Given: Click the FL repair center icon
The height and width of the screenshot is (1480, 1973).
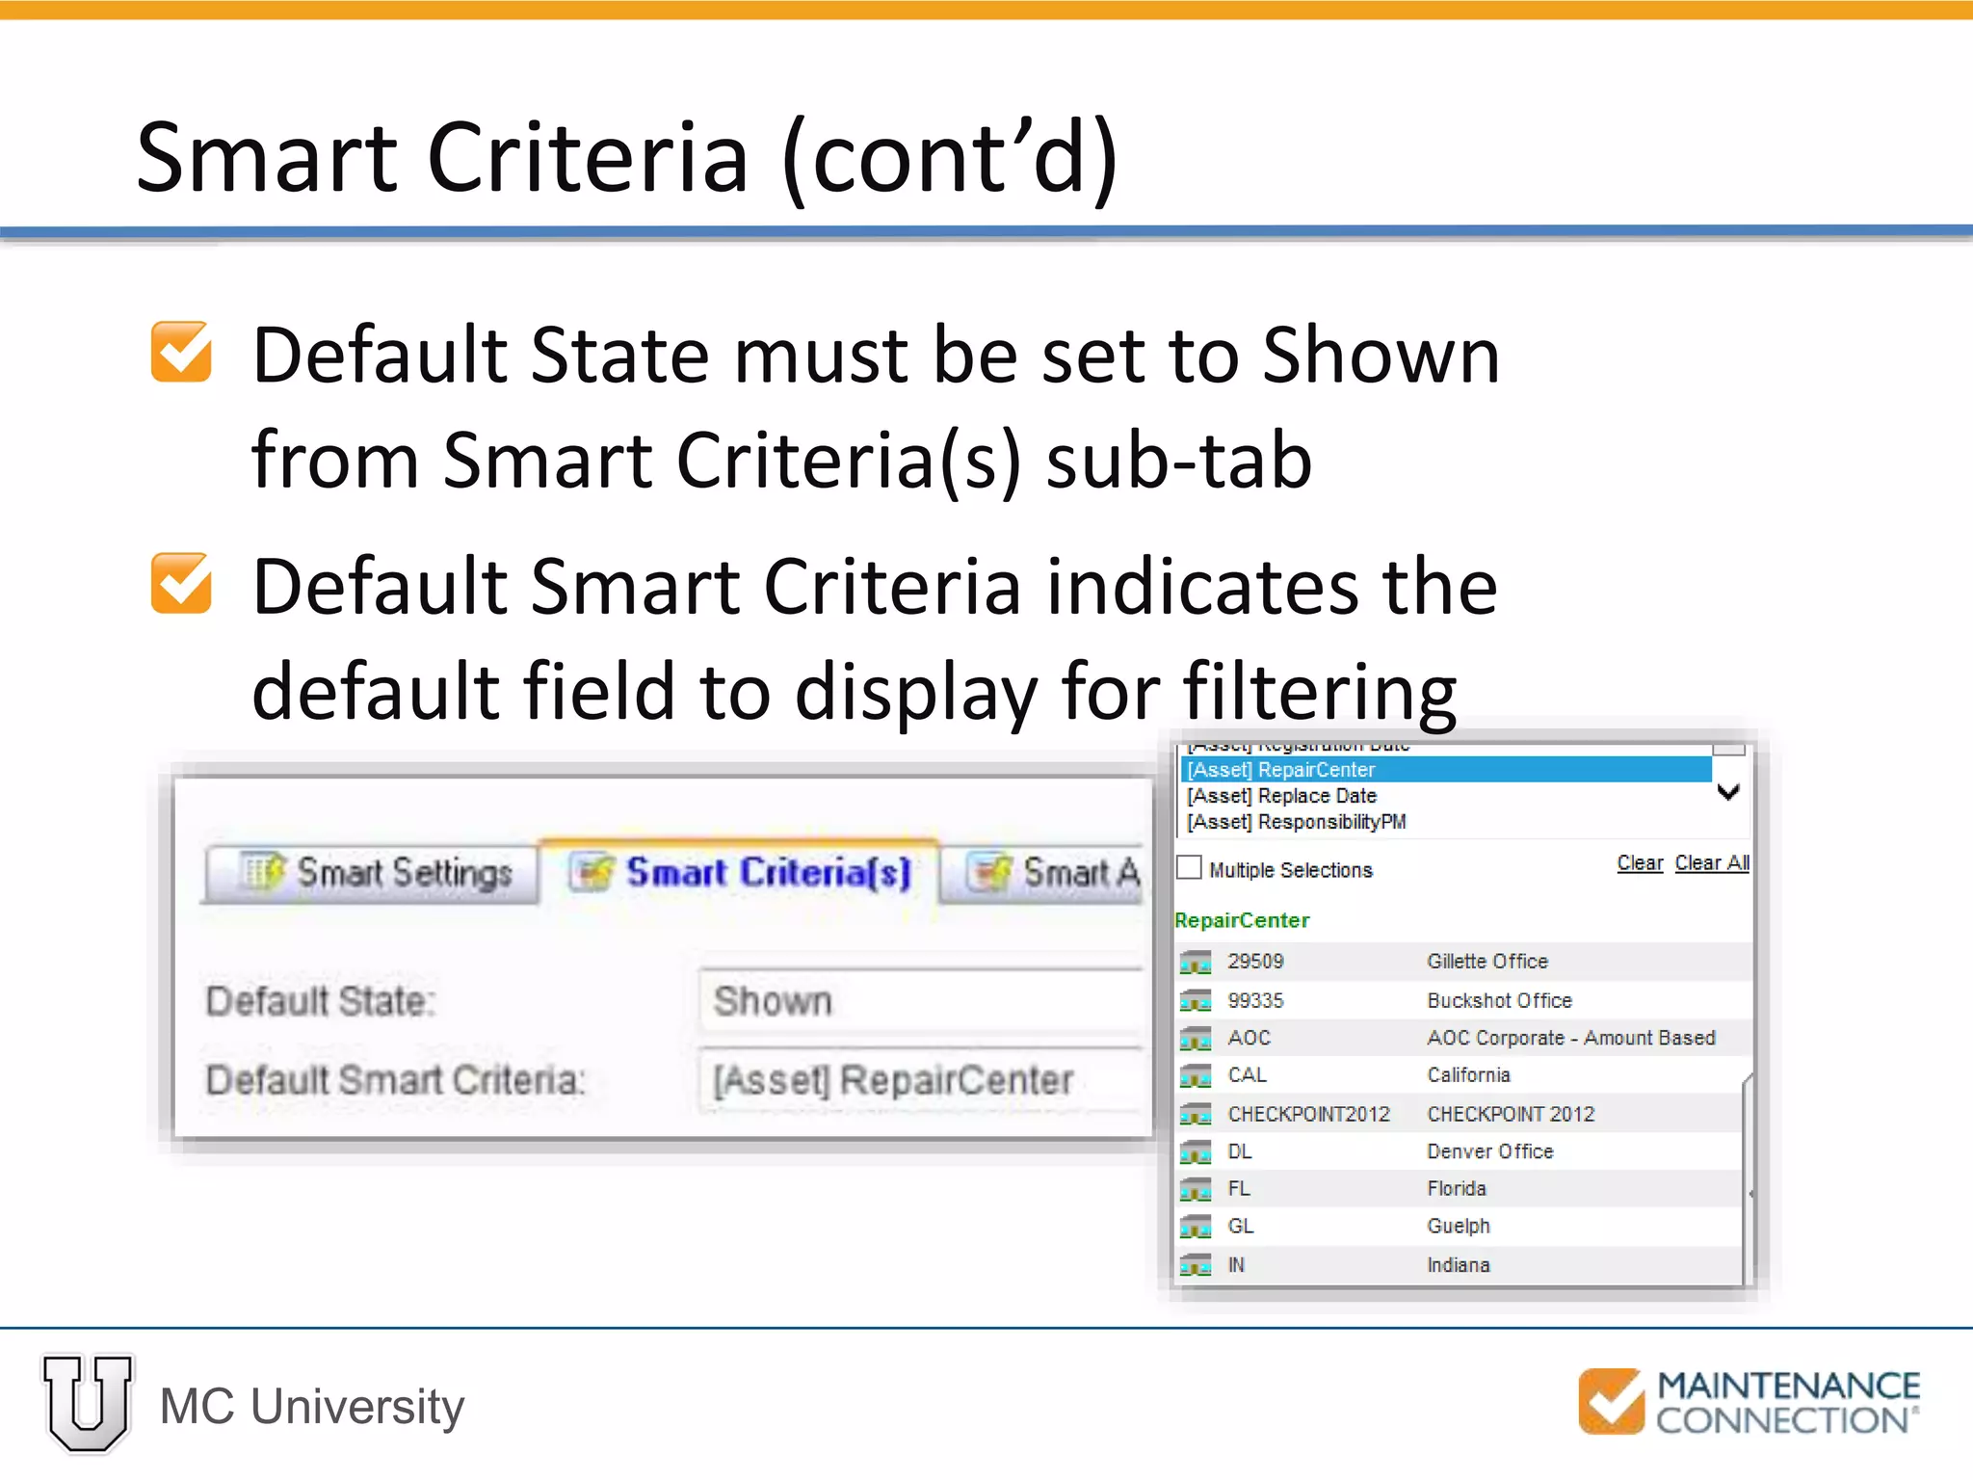Looking at the screenshot, I should [x=1196, y=1189].
